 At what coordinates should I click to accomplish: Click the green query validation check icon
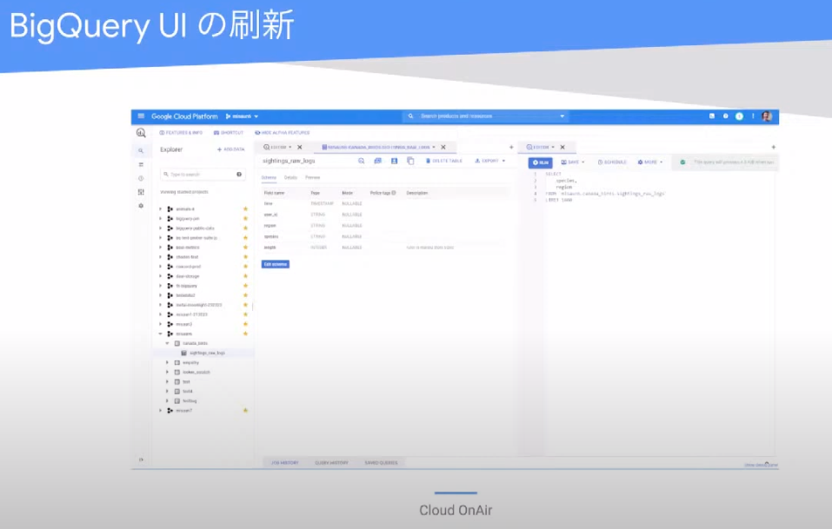tap(682, 162)
